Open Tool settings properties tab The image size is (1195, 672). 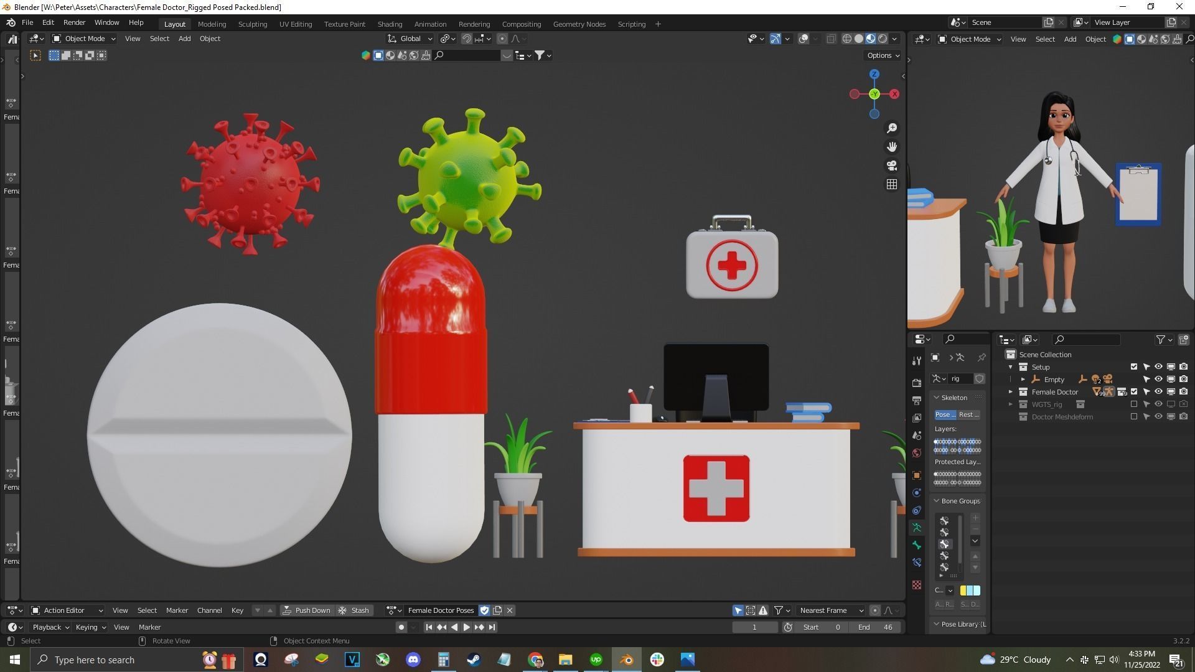[917, 361]
